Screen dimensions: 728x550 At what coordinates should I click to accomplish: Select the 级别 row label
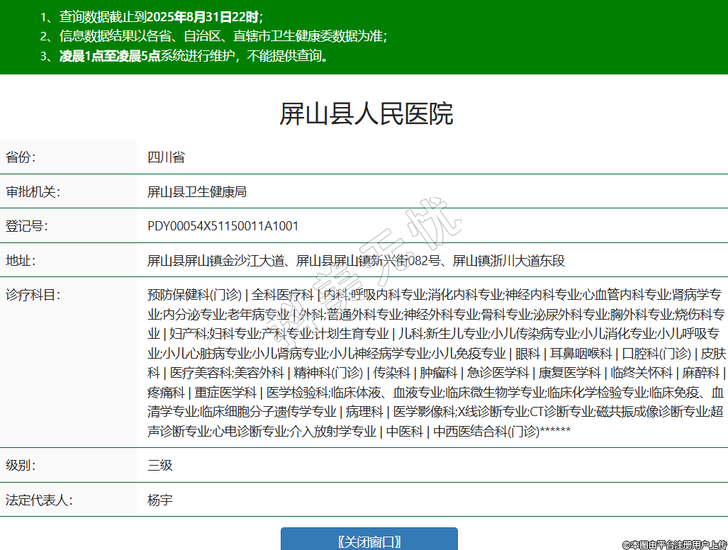coord(21,466)
